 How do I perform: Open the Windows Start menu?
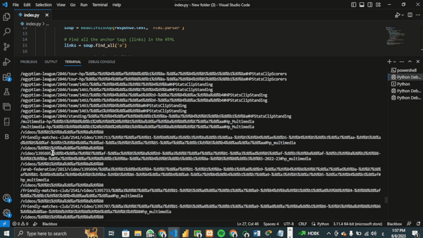pos(6,233)
